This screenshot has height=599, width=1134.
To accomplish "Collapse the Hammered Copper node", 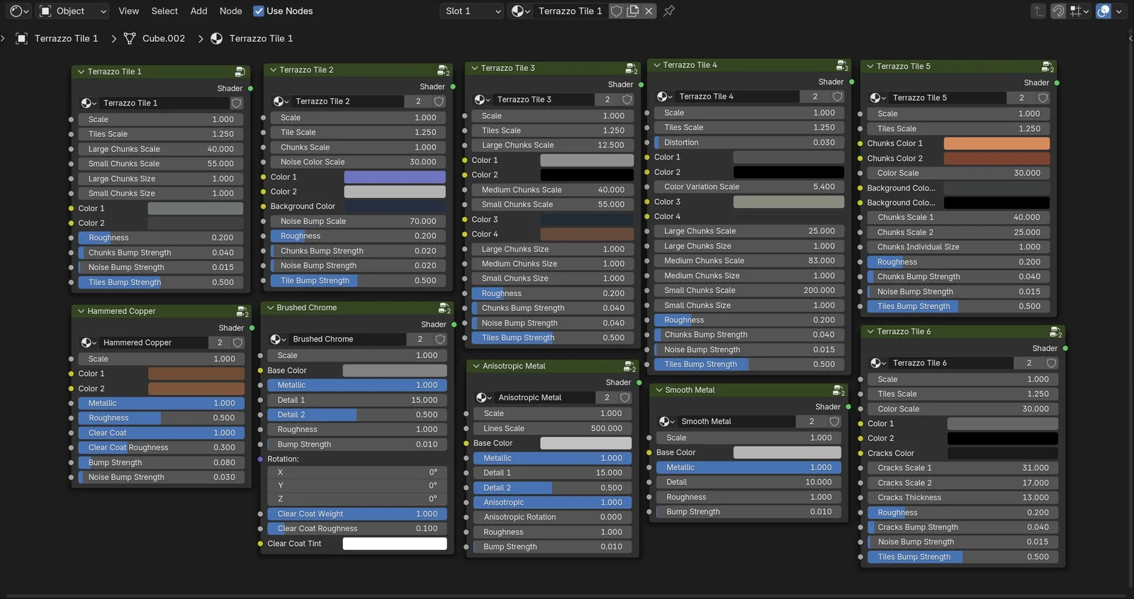I will click(x=82, y=311).
